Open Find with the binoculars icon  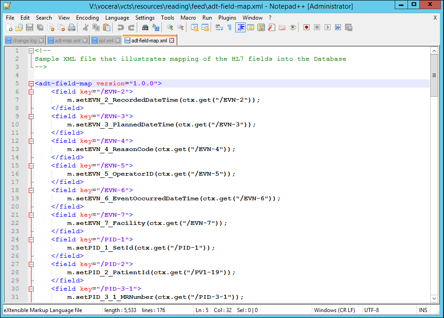145,27
